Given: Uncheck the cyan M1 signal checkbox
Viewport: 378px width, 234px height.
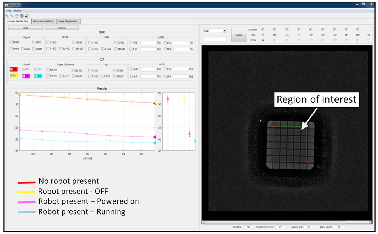Looking at the screenshot, I should tap(36, 76).
